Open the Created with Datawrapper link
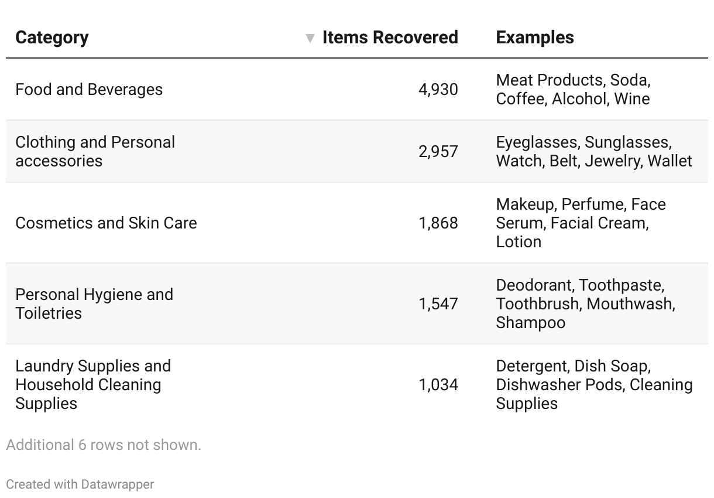 click(80, 485)
